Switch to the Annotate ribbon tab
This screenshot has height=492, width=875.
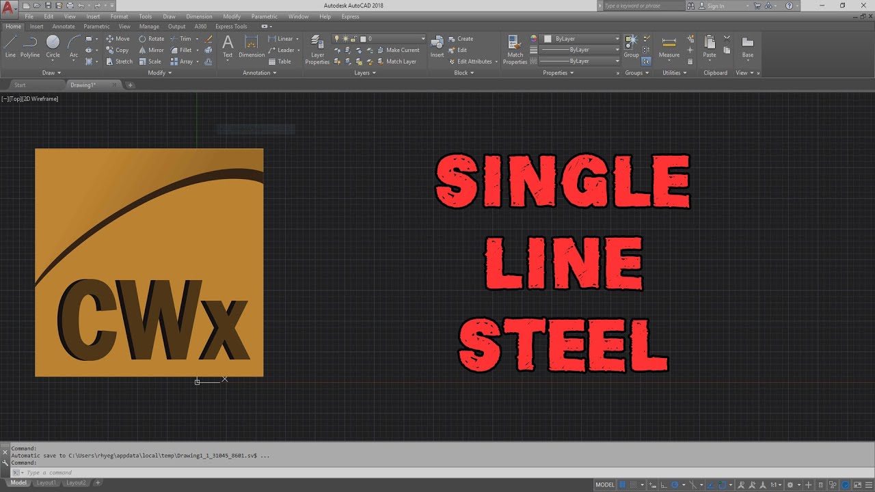click(64, 27)
